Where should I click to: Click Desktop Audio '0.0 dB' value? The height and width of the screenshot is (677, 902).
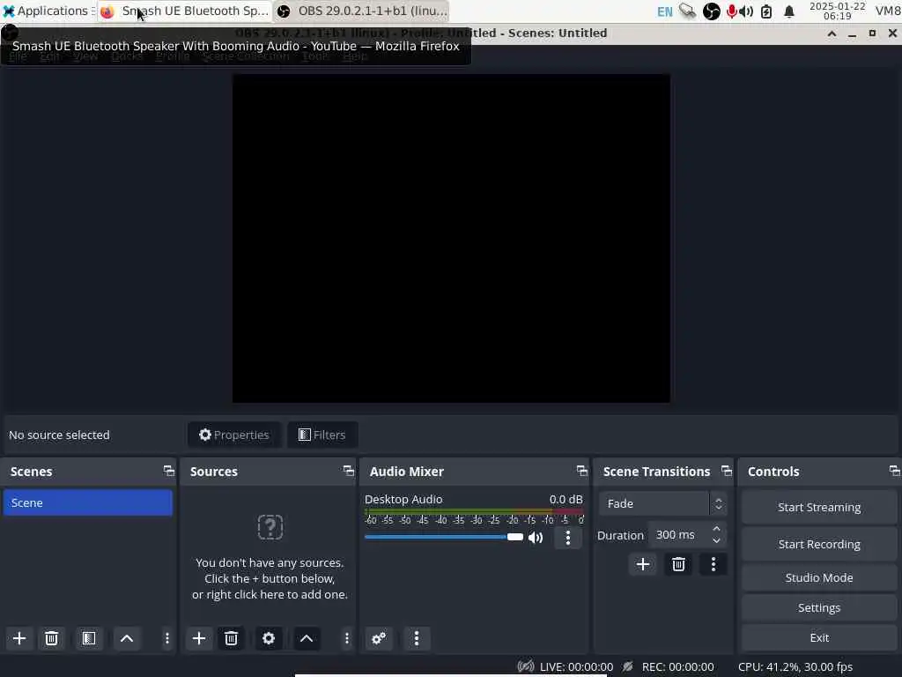pyautogui.click(x=566, y=499)
